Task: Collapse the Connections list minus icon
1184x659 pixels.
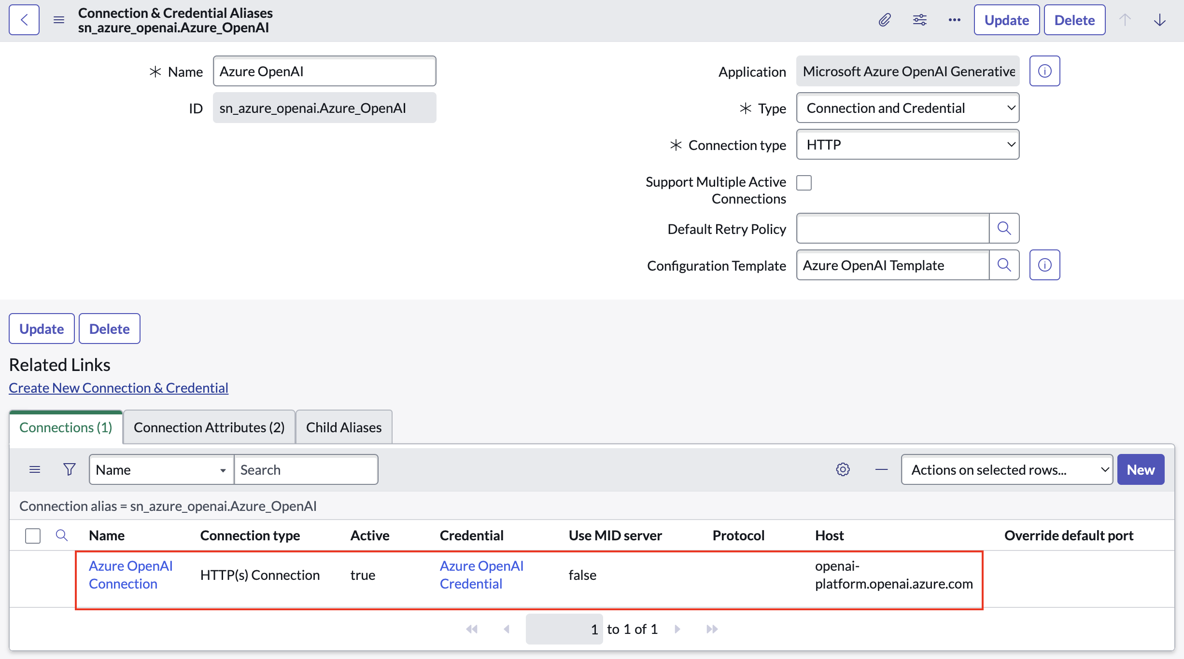Action: 882,469
